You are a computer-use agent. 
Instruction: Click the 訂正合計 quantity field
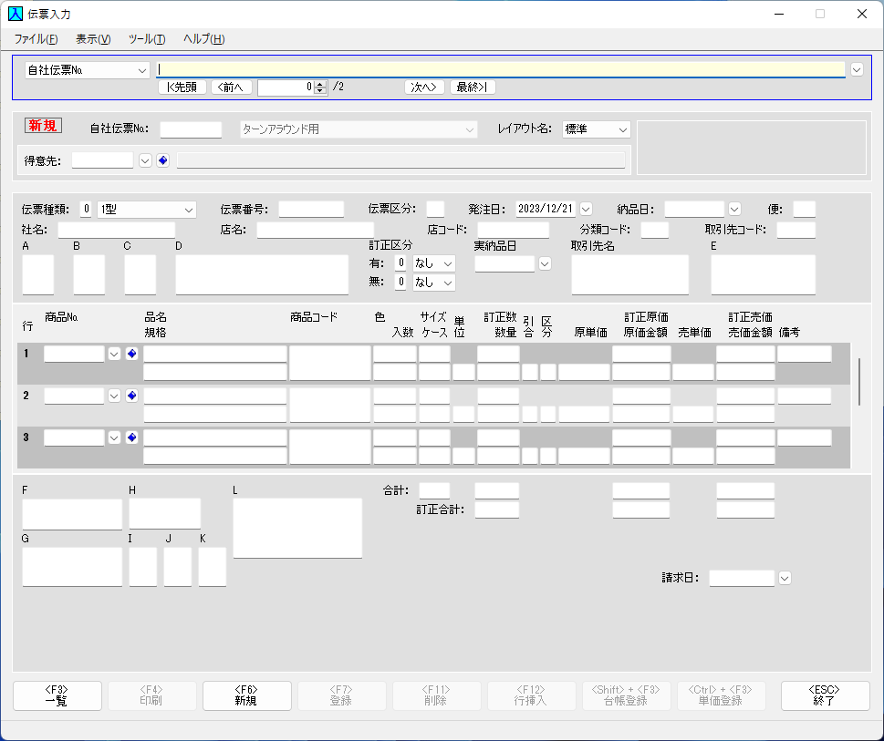click(x=496, y=509)
